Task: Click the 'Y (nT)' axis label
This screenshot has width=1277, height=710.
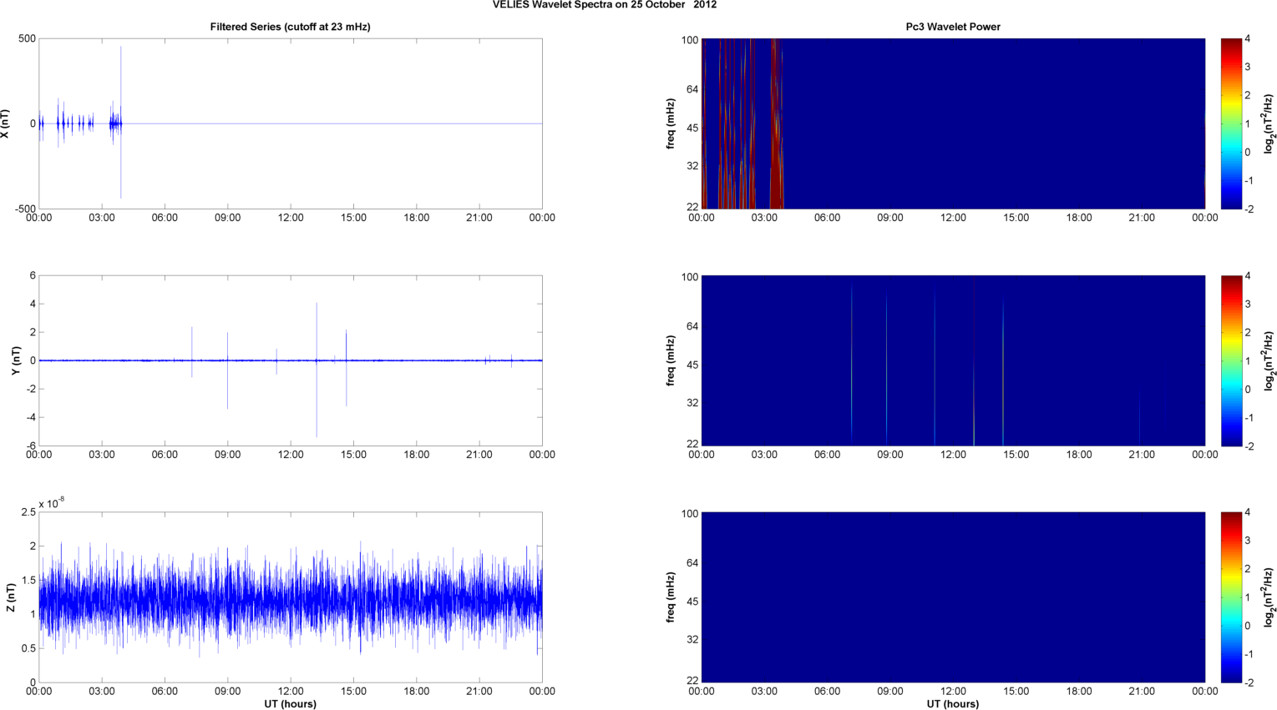Action: [16, 360]
